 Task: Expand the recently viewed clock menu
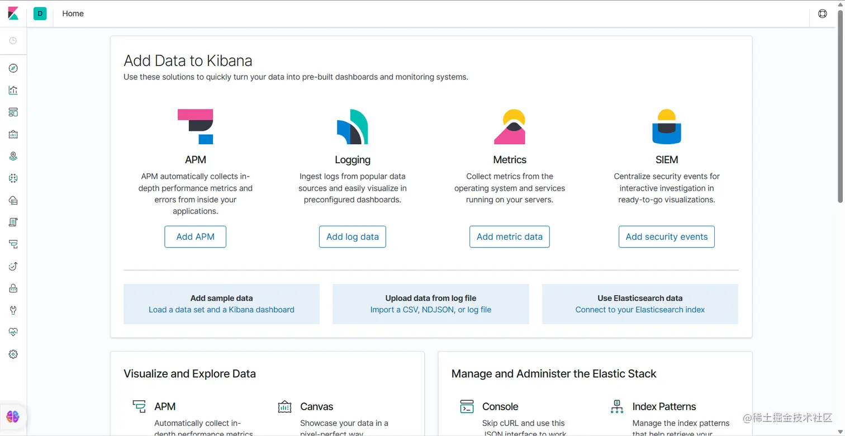pyautogui.click(x=13, y=41)
